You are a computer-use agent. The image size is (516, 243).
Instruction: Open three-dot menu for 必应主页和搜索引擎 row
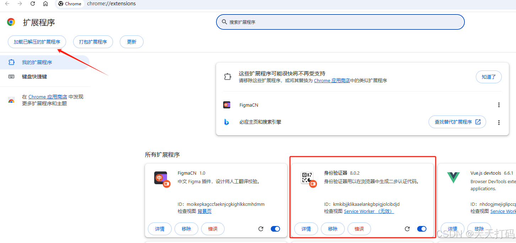point(499,122)
